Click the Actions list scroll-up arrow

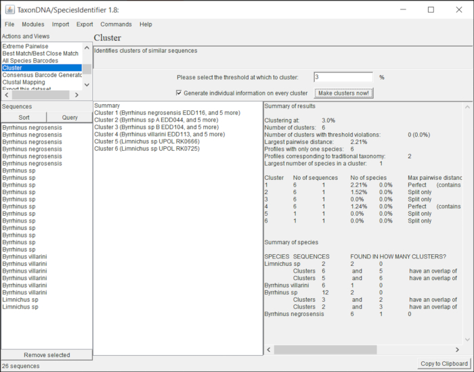point(87,48)
